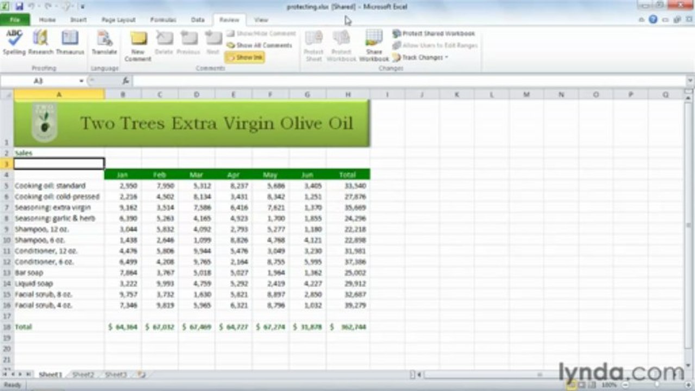Click the Translate button
Image resolution: width=695 pixels, height=391 pixels.
(x=104, y=42)
